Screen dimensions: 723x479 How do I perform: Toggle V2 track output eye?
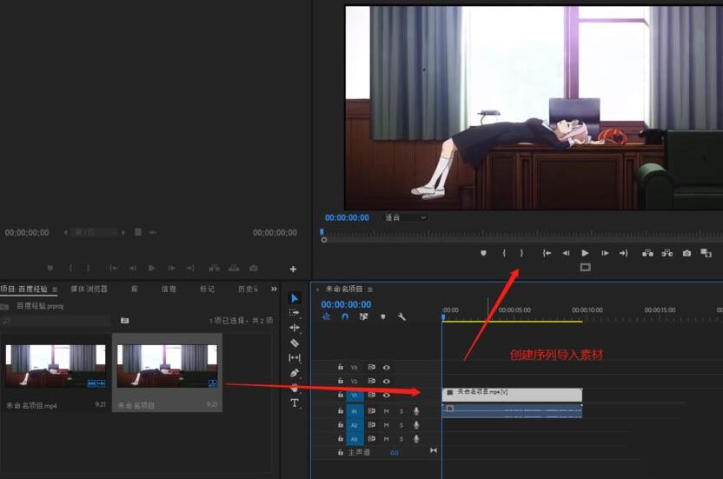coord(387,381)
